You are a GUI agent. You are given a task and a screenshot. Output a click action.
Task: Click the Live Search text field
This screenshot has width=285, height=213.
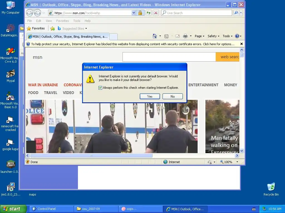click(196, 13)
